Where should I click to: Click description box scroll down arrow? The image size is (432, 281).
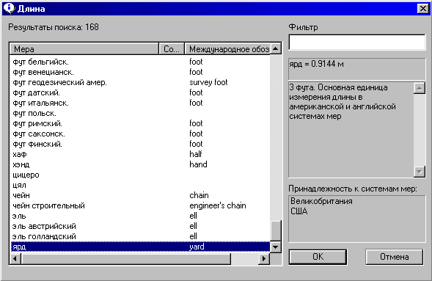[420, 172]
